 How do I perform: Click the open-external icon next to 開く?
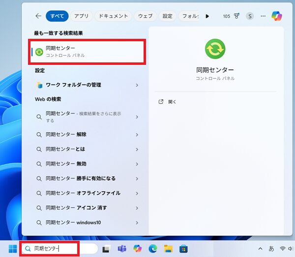click(161, 102)
